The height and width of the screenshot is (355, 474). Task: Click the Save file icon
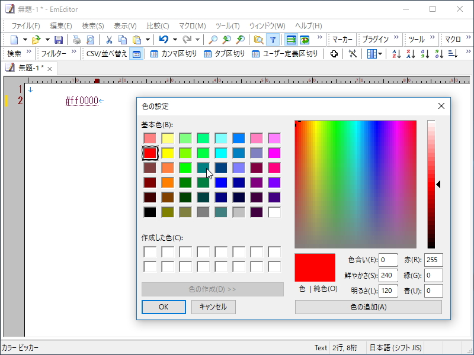(59, 40)
